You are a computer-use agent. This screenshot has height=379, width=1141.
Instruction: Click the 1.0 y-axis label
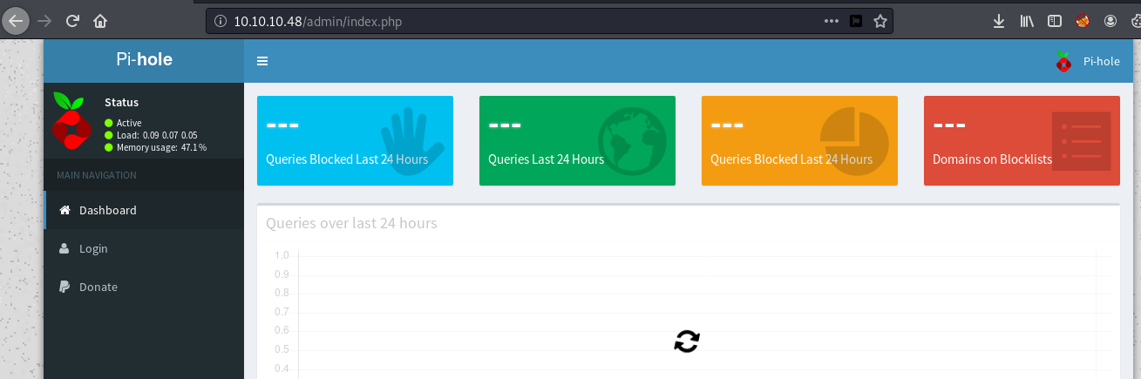tap(281, 255)
